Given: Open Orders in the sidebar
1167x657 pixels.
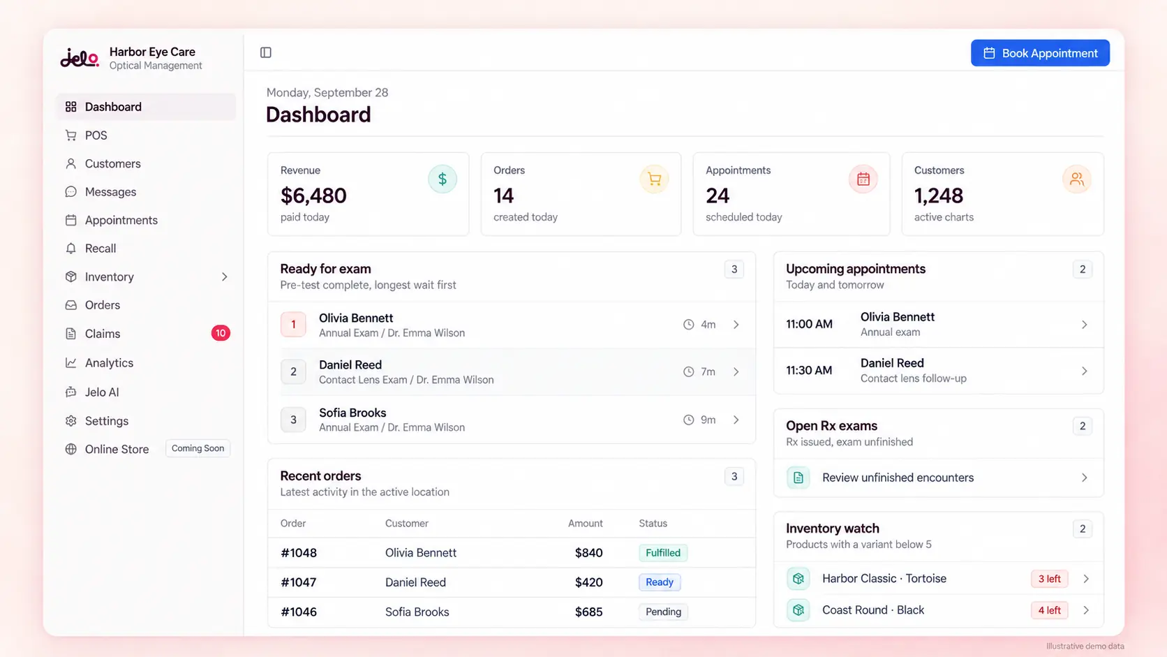Looking at the screenshot, I should pos(146,305).
